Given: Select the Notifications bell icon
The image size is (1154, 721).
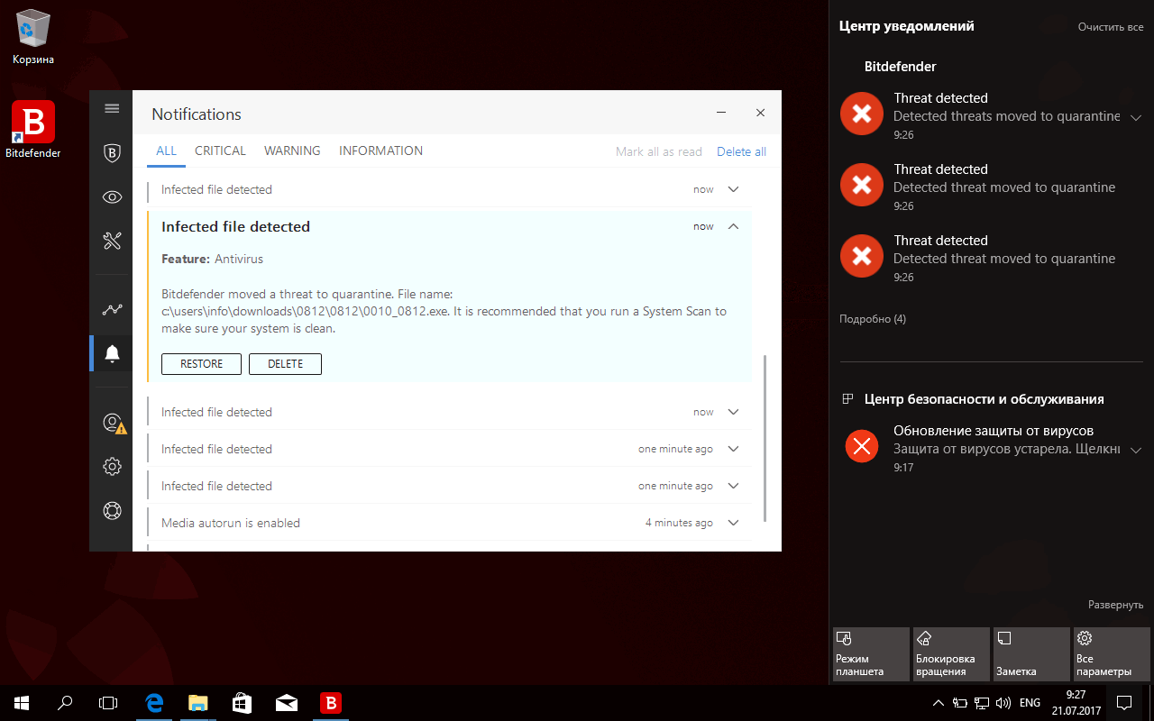Looking at the screenshot, I should (x=111, y=353).
